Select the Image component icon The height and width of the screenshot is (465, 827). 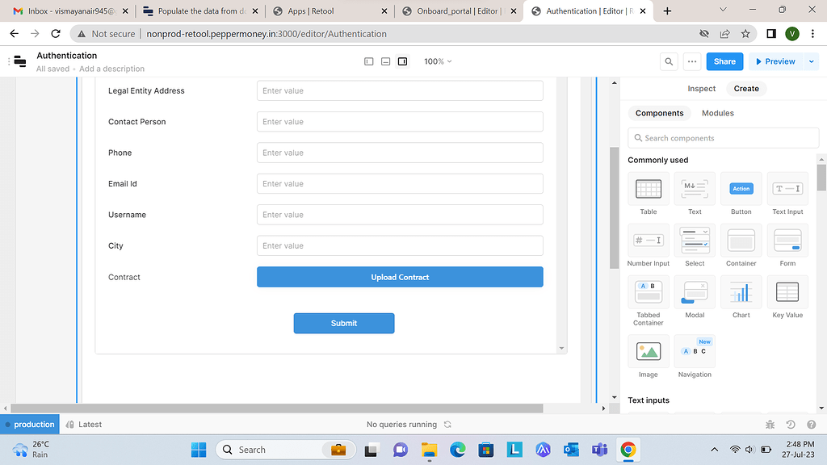[x=648, y=350]
